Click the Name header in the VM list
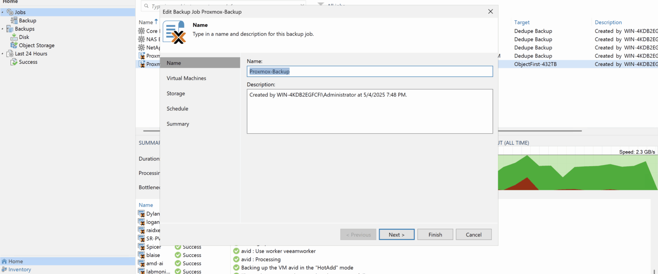The height and width of the screenshot is (274, 658). click(146, 205)
